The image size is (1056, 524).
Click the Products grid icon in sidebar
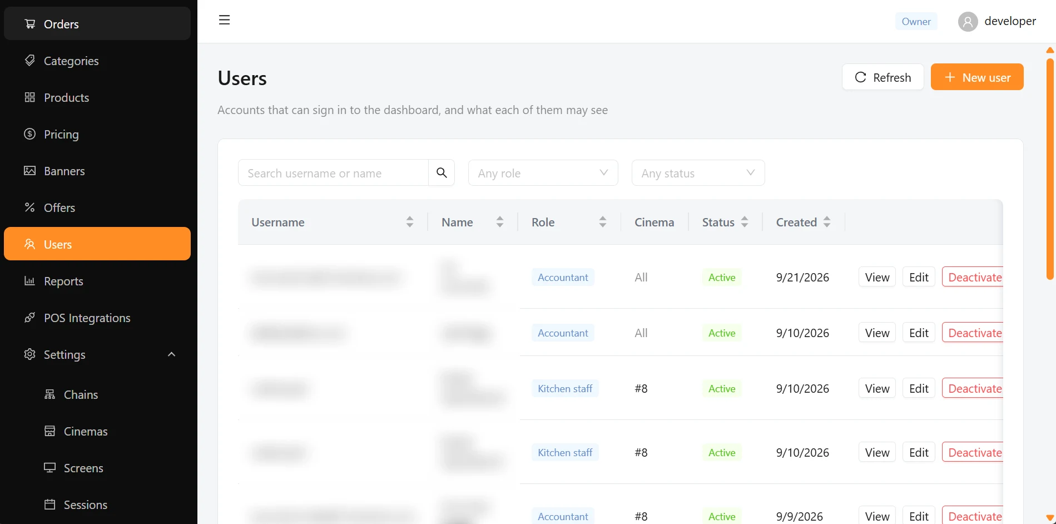(30, 97)
